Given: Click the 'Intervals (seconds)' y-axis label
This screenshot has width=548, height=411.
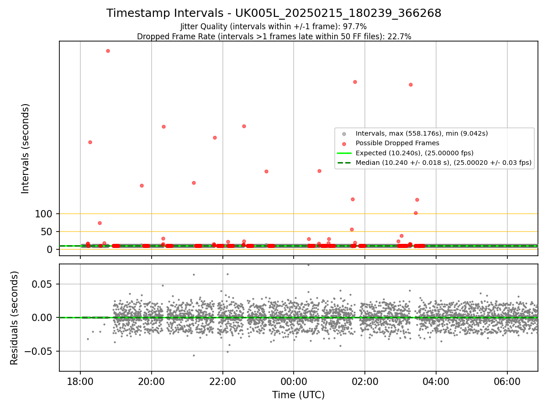Looking at the screenshot, I should pos(26,148).
